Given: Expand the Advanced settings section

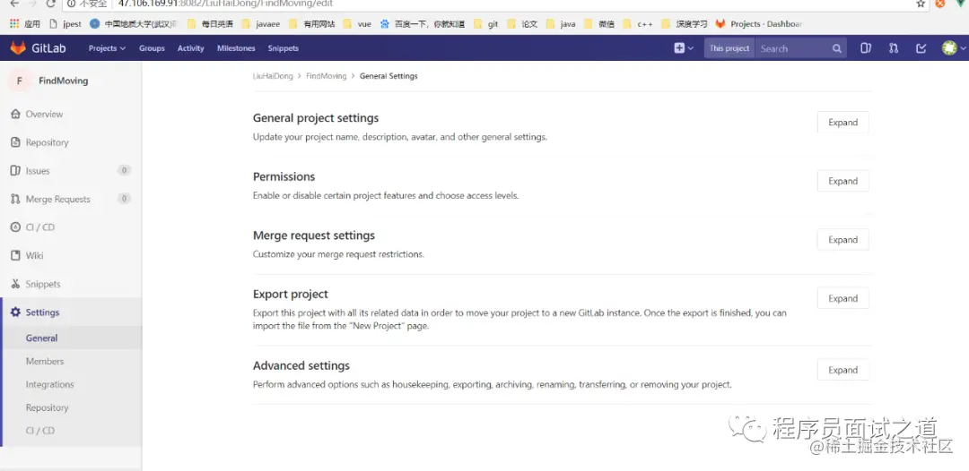Looking at the screenshot, I should (x=842, y=370).
